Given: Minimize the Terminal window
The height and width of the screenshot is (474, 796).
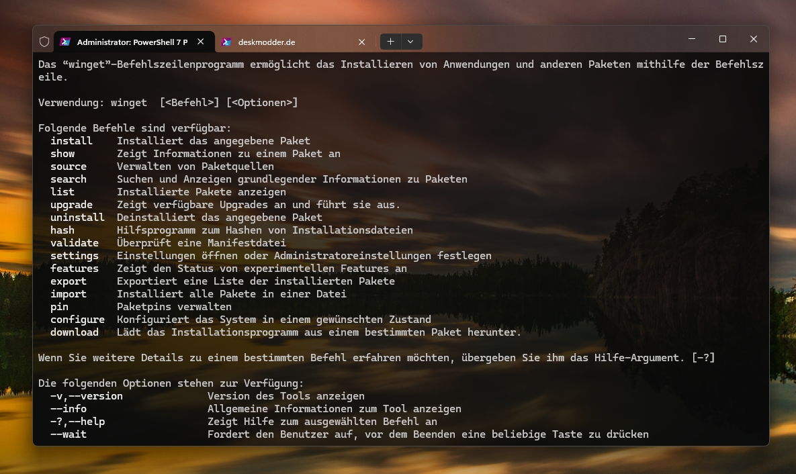Looking at the screenshot, I should click(x=691, y=38).
